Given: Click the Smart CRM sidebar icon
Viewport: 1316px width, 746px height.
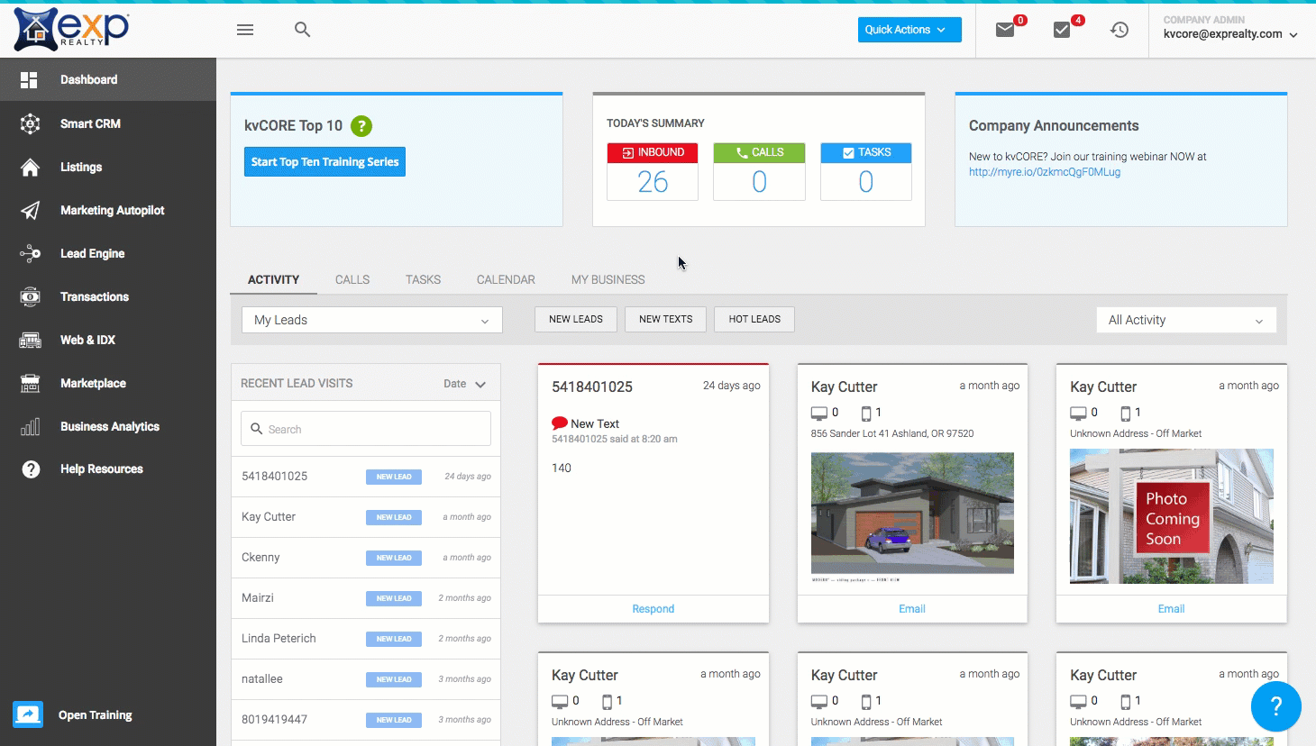Looking at the screenshot, I should [30, 123].
